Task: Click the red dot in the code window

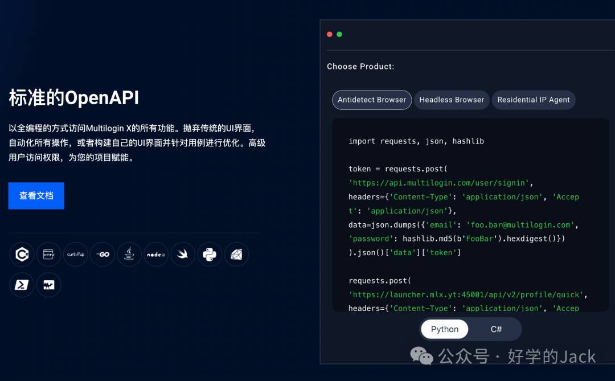Action: [330, 35]
